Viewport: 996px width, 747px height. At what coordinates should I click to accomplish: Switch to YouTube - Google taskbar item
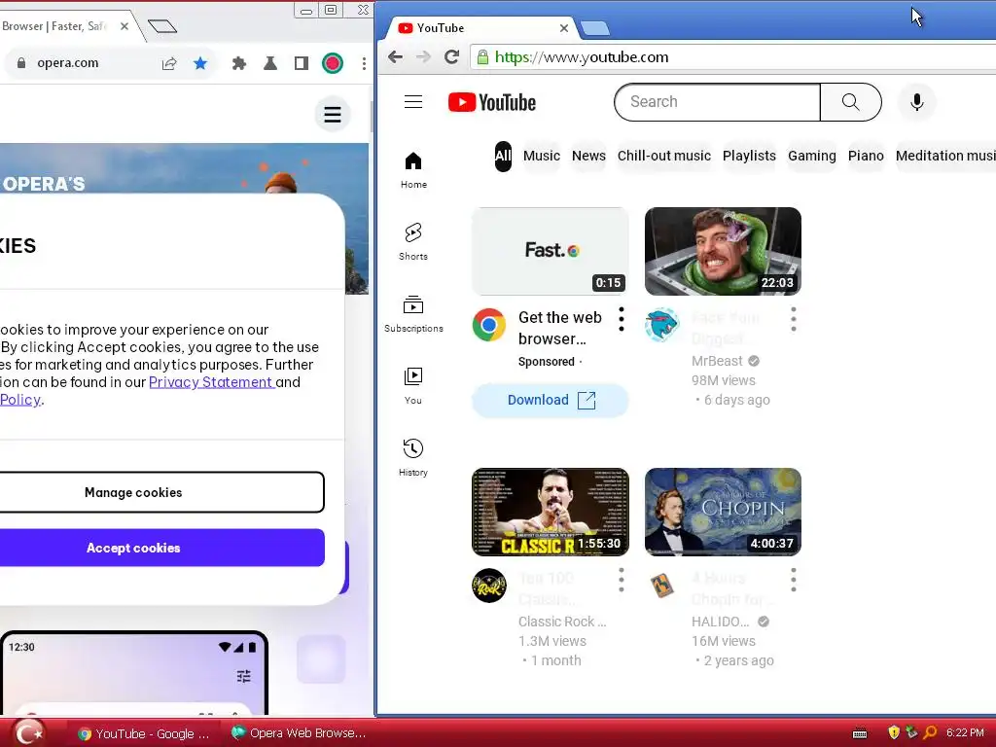[144, 733]
